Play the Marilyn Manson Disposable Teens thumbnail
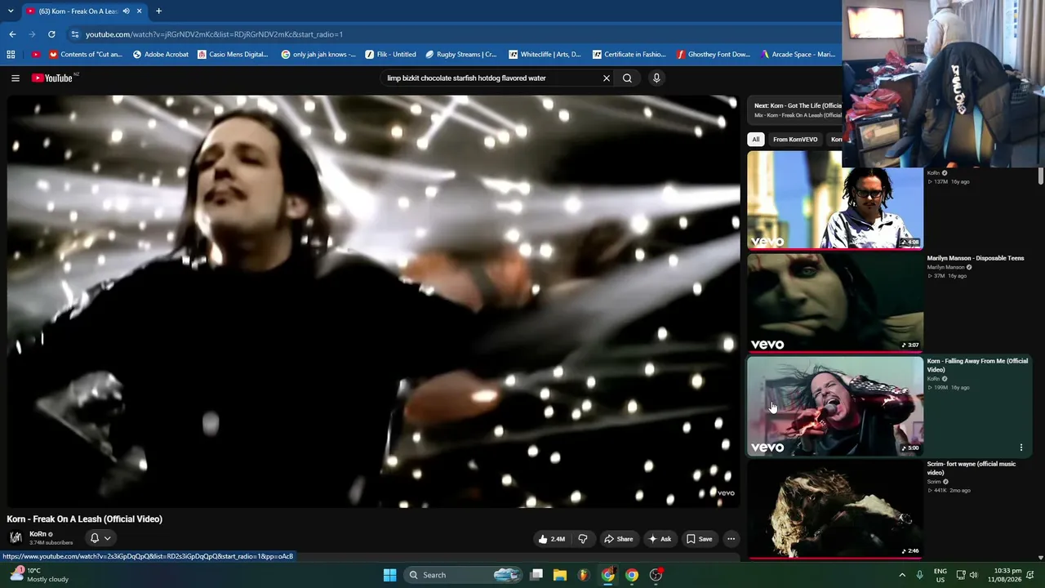 click(x=835, y=303)
